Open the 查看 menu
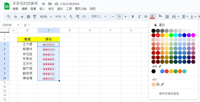 coord(33,9)
